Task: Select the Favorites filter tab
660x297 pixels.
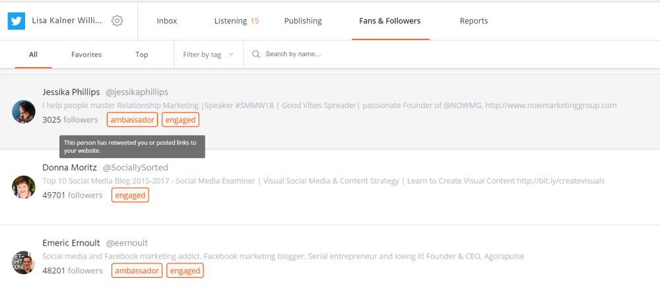Action: click(86, 55)
